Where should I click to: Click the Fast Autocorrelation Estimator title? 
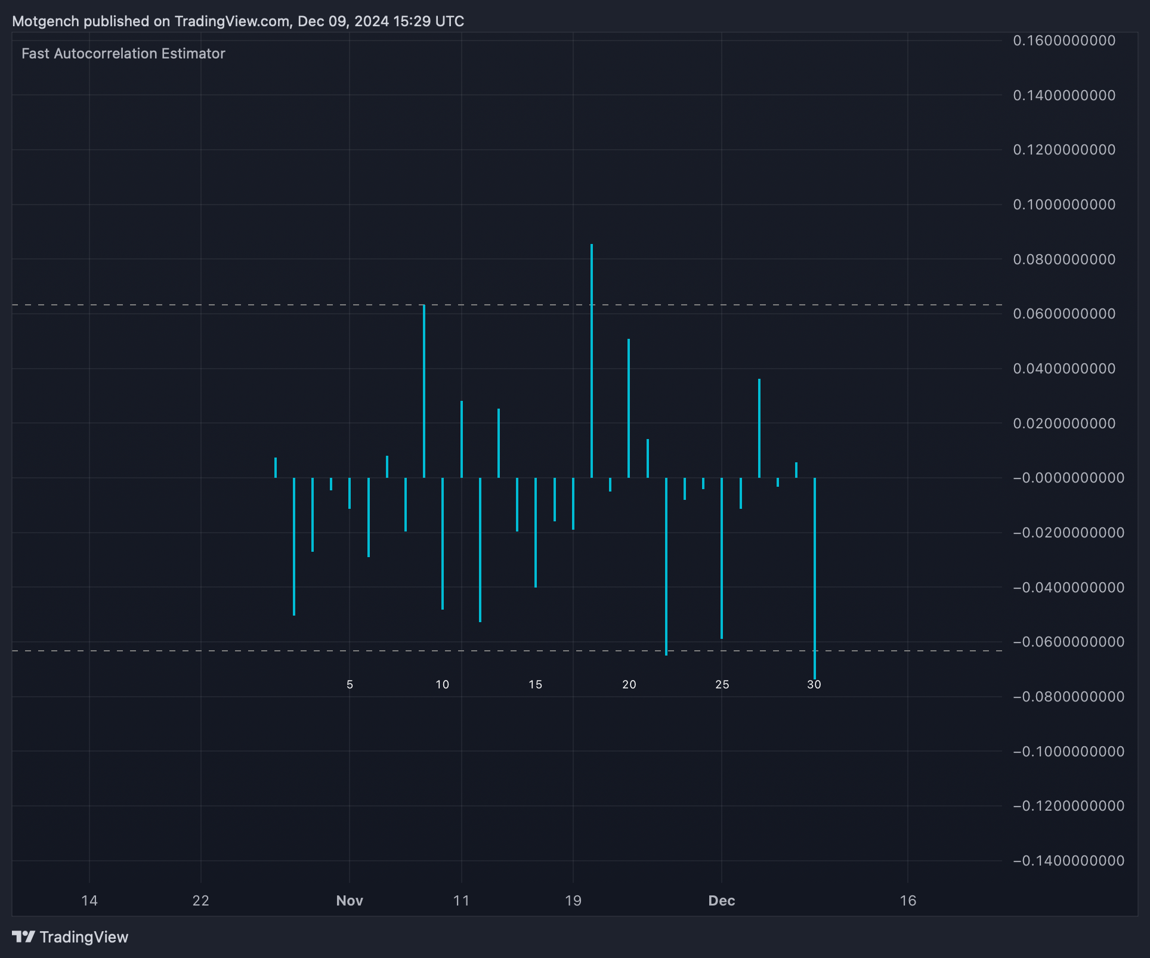point(123,54)
